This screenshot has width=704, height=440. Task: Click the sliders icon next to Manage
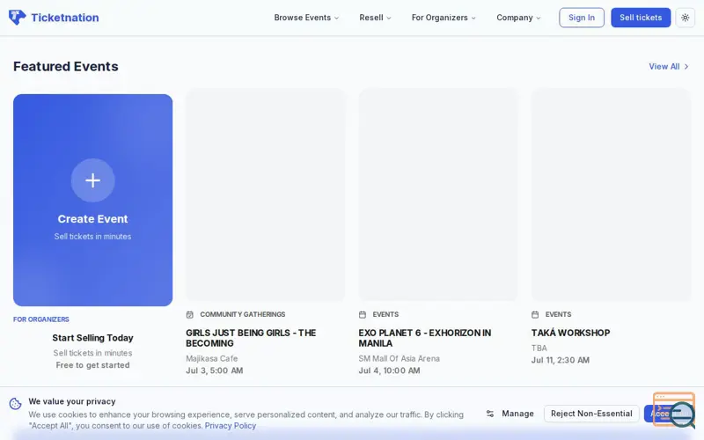coord(490,414)
